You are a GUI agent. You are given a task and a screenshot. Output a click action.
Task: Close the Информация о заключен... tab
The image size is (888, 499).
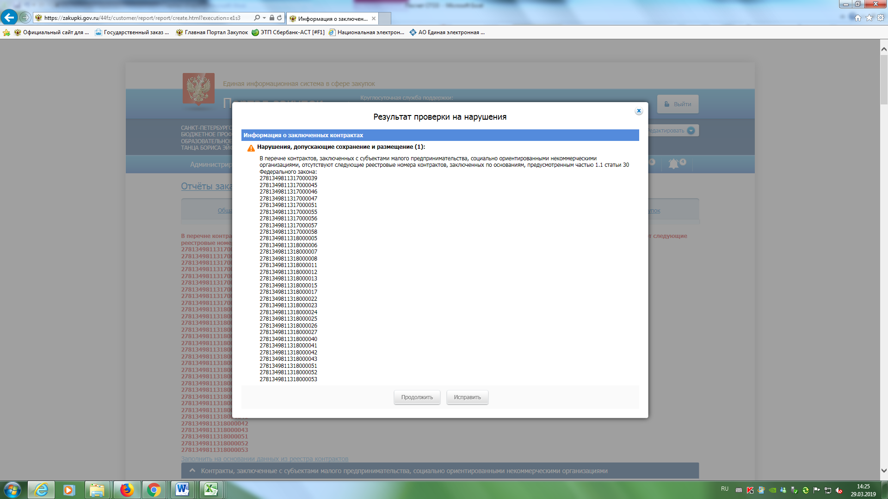pos(374,18)
